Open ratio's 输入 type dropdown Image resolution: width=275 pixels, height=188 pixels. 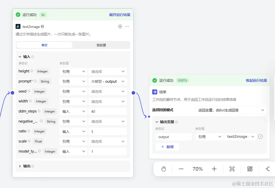click(x=73, y=131)
